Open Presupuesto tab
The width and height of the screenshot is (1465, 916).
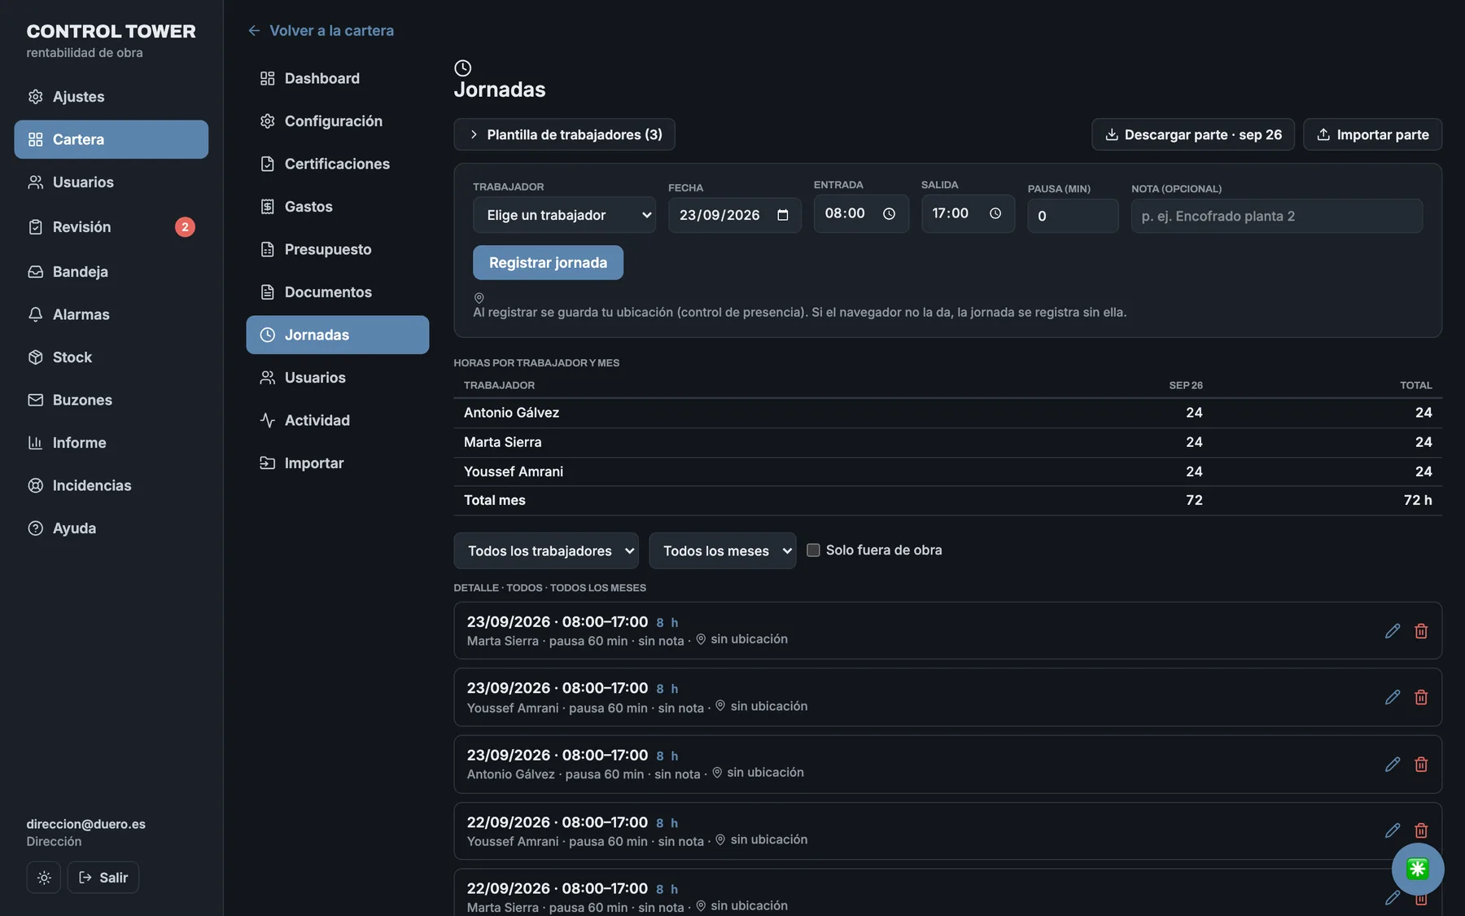pos(337,249)
